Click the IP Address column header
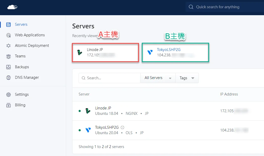Image resolution: width=264 pixels, height=156 pixels. point(229,94)
